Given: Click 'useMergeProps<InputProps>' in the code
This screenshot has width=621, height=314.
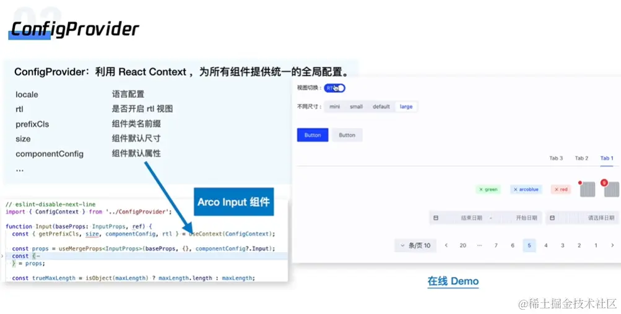Looking at the screenshot, I should click(x=100, y=249).
